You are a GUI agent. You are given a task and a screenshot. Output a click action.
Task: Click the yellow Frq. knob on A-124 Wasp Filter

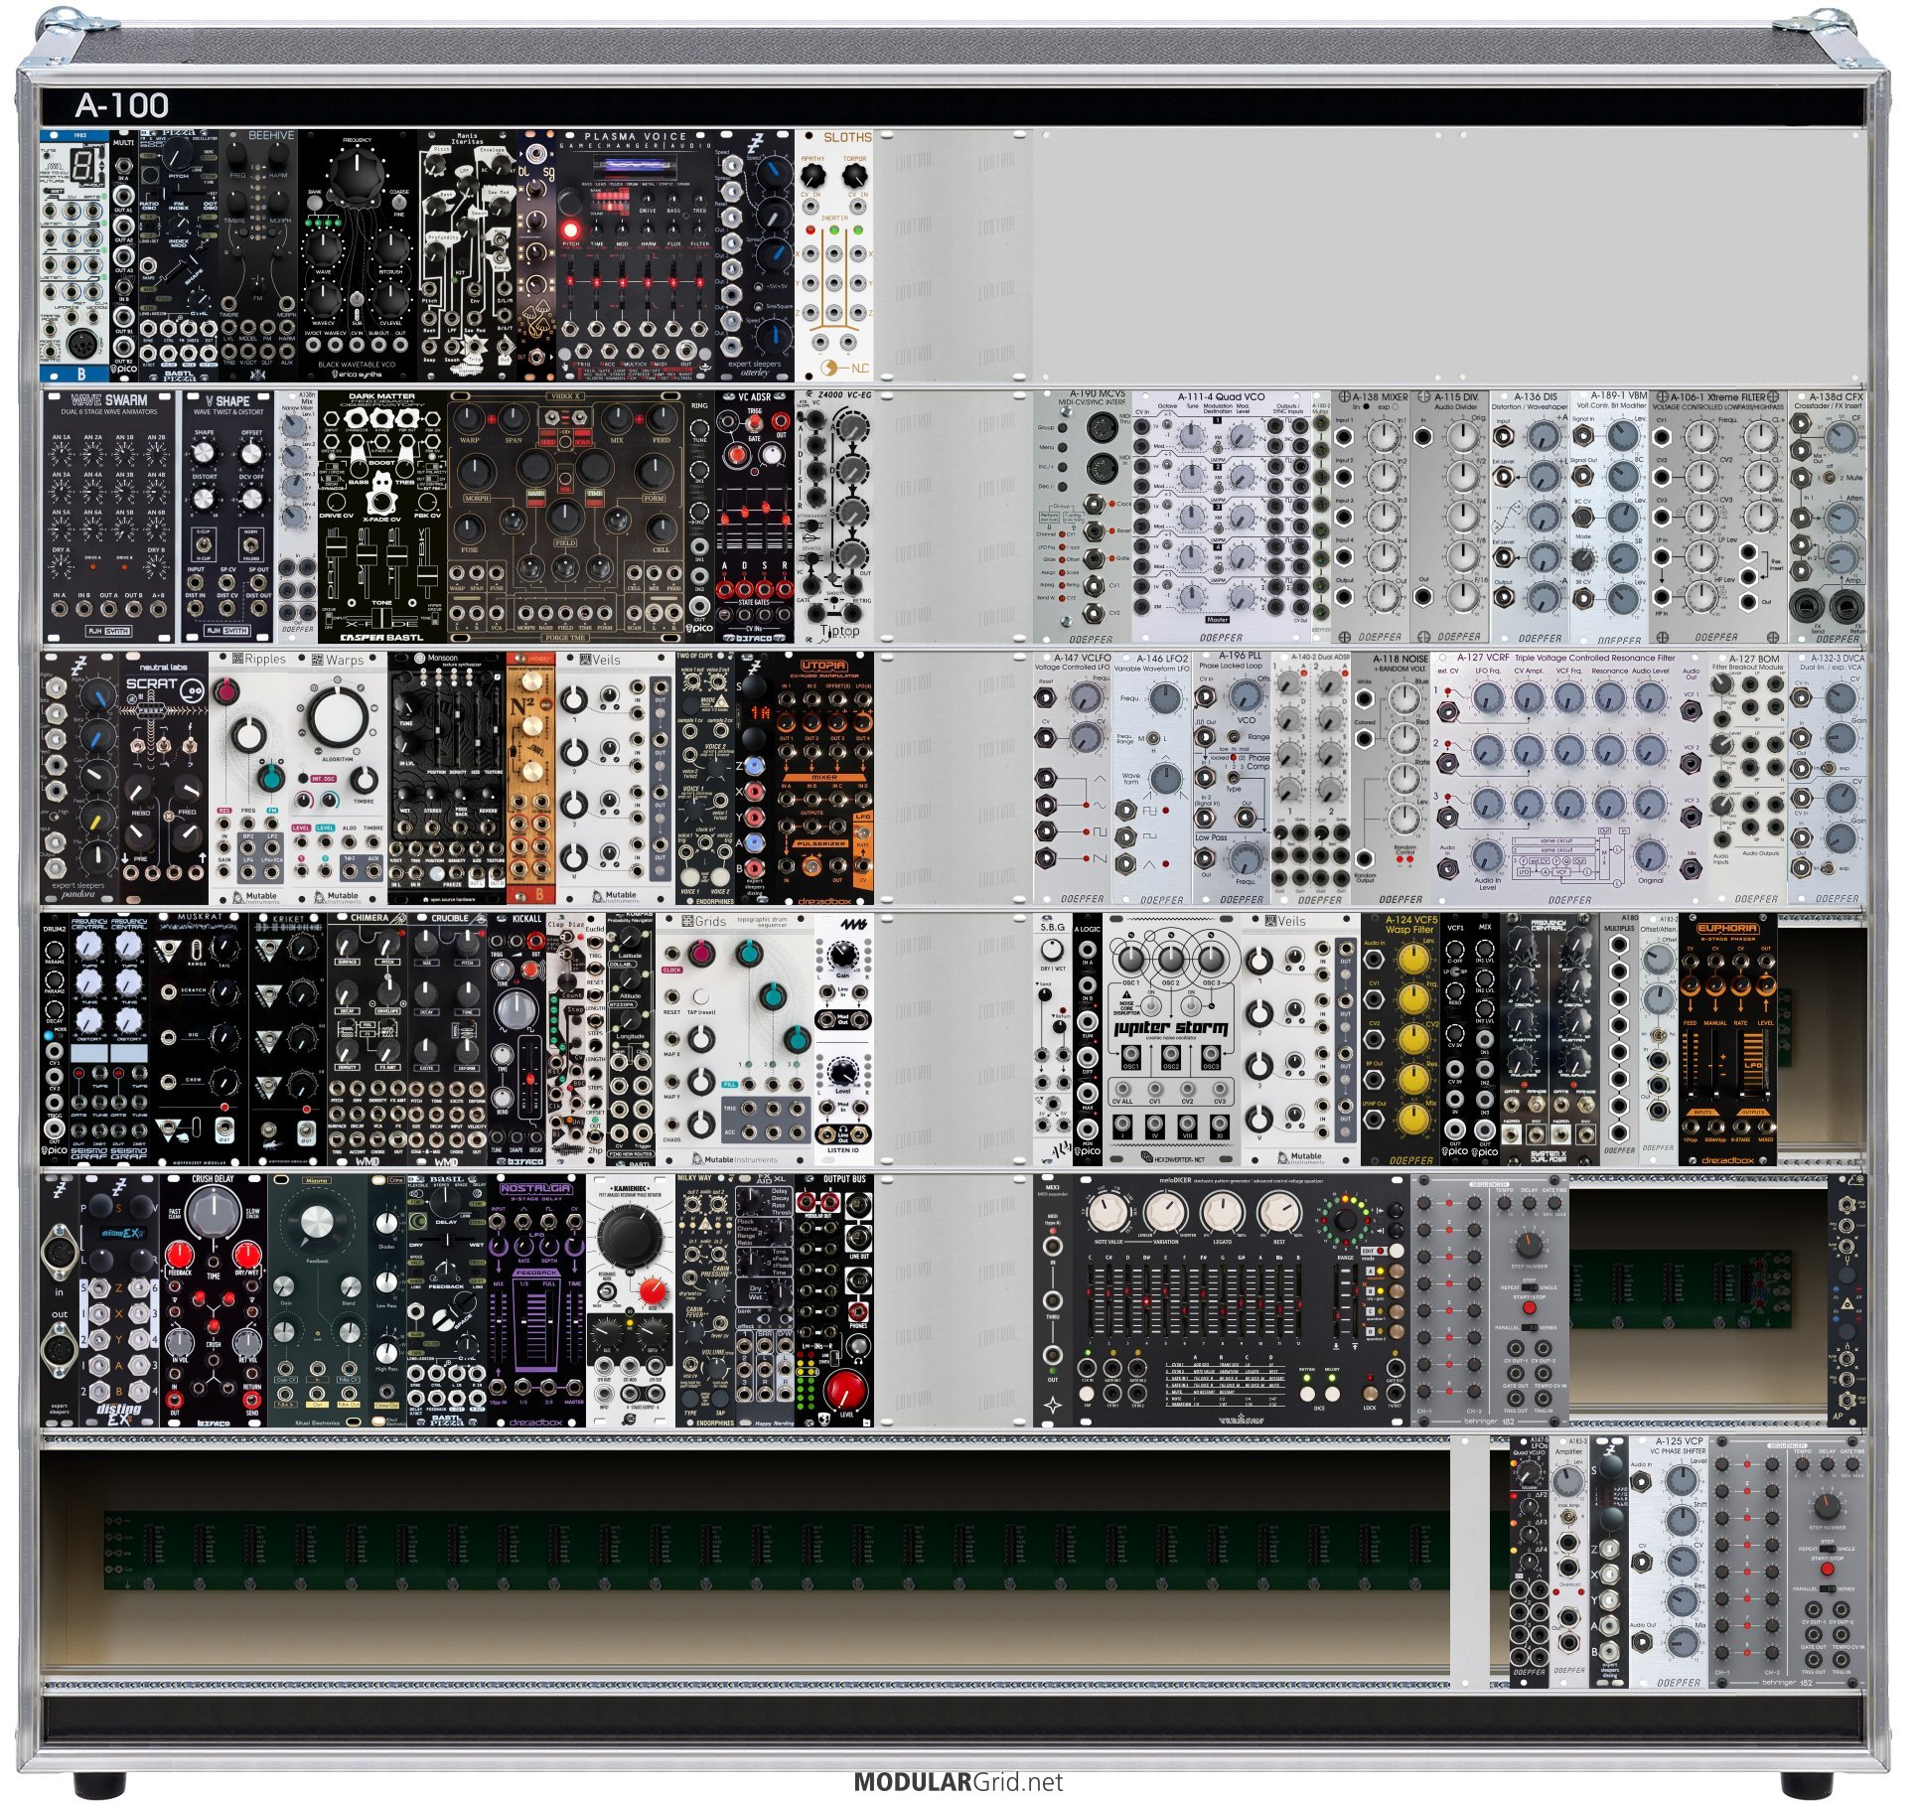tap(1412, 1000)
